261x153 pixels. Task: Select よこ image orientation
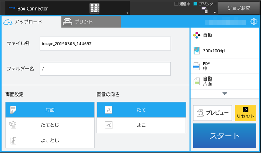click(x=141, y=125)
